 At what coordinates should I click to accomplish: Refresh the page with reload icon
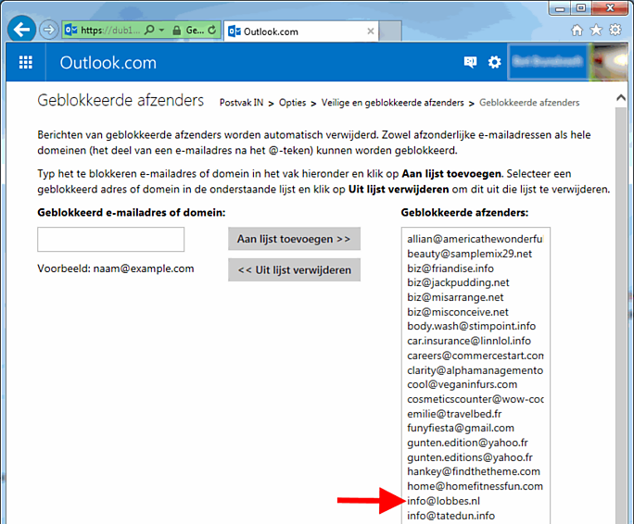[x=212, y=30]
